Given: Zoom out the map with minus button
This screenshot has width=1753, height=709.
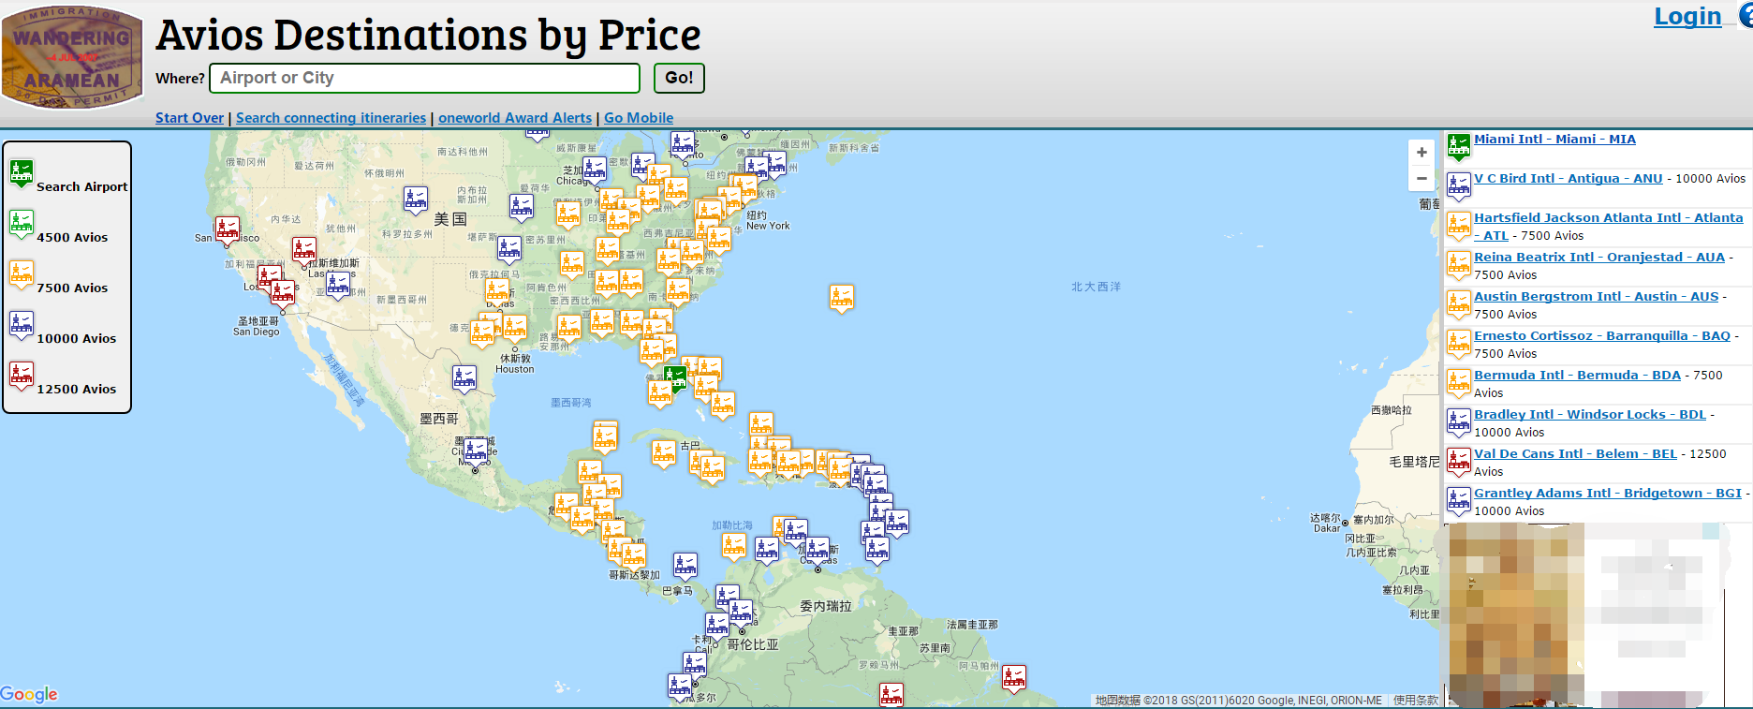Looking at the screenshot, I should coord(1422,179).
